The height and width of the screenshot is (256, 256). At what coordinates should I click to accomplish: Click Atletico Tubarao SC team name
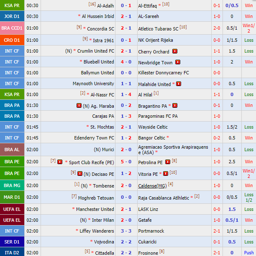click(158, 29)
